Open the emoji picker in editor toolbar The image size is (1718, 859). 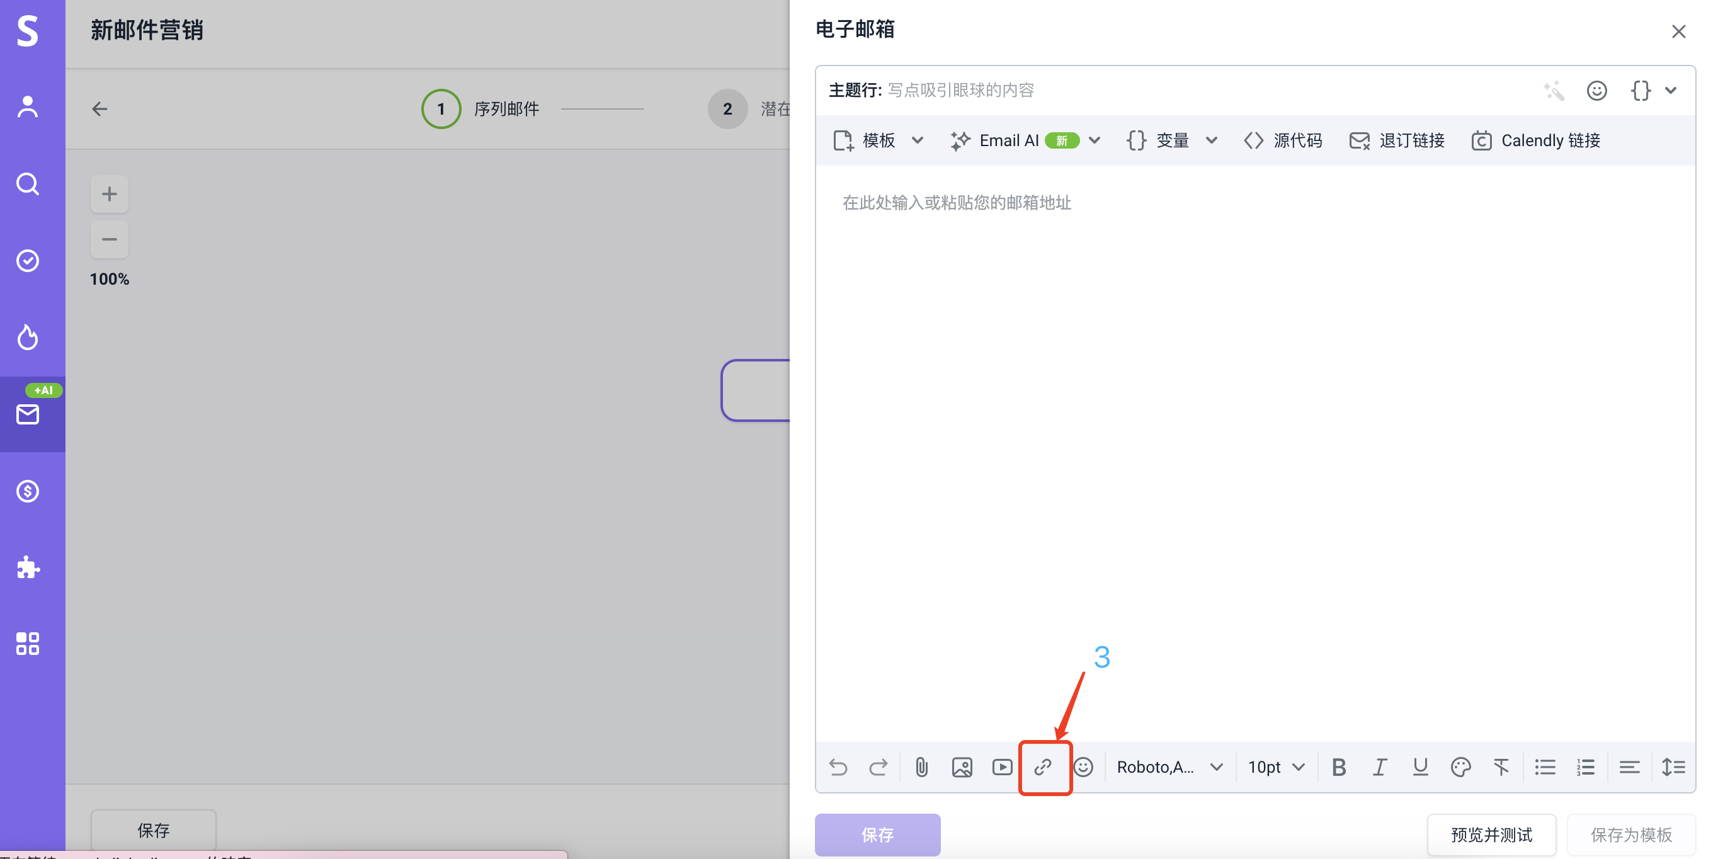click(1083, 767)
